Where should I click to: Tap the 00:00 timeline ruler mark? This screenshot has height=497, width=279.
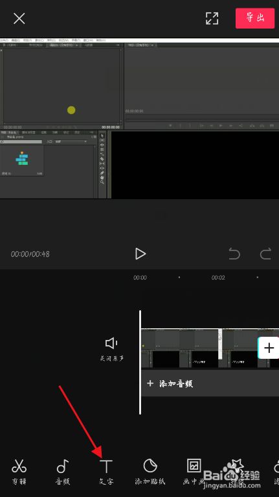click(x=140, y=278)
